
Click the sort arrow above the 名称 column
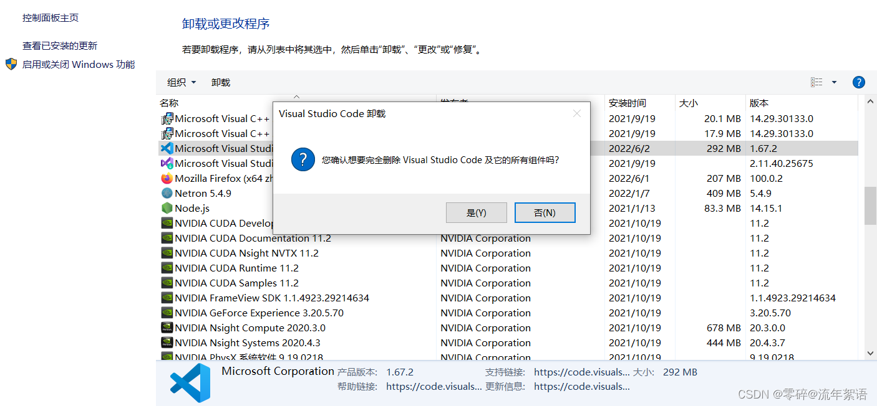point(296,97)
